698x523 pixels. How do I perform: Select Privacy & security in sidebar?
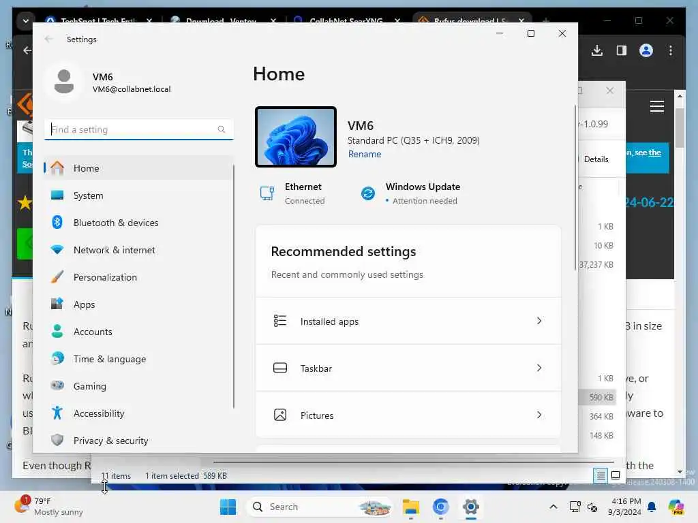coord(138,441)
